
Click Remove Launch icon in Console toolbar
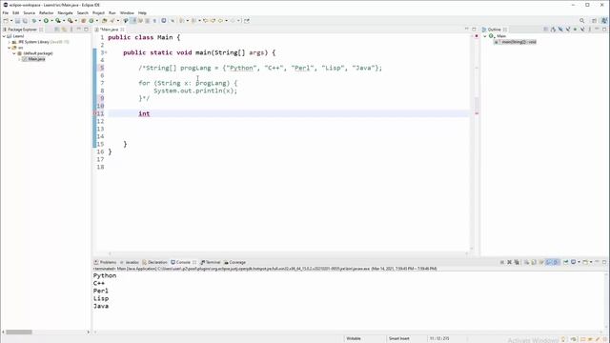[x=509, y=263]
